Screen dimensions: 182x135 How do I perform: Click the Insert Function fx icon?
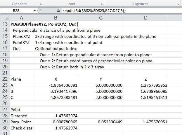click(58, 10)
